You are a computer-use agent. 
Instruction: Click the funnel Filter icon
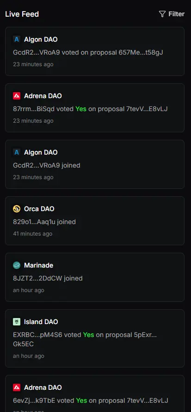[162, 14]
